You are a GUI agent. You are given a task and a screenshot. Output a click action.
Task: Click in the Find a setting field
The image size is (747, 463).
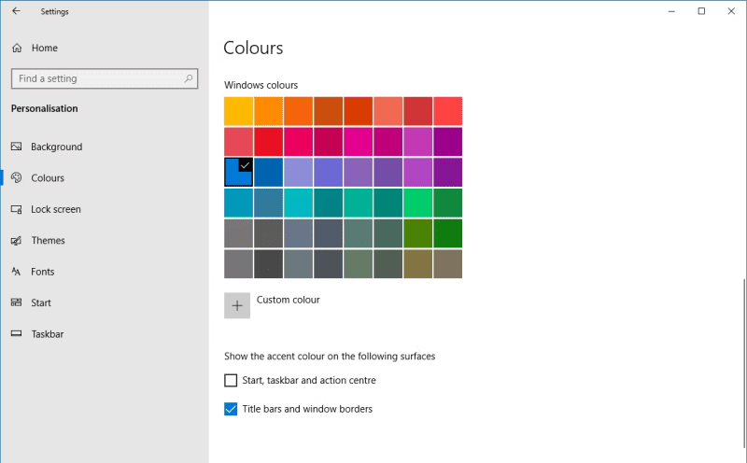[105, 78]
